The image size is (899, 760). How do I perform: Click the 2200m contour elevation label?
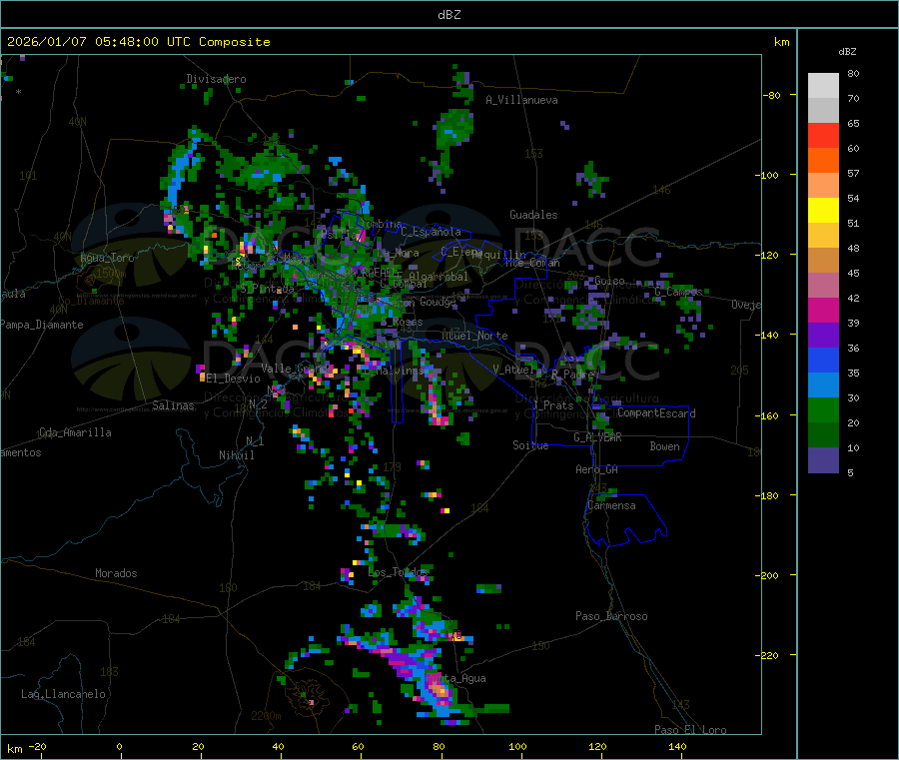[x=266, y=716]
